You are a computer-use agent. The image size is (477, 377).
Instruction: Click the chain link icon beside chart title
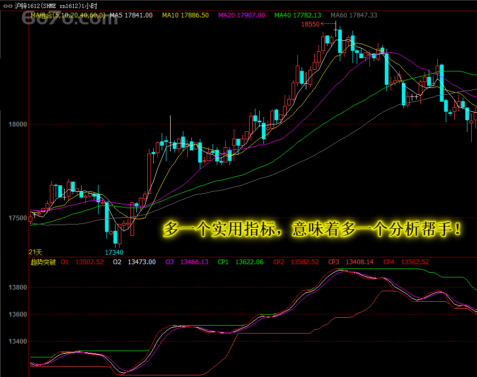pos(8,6)
